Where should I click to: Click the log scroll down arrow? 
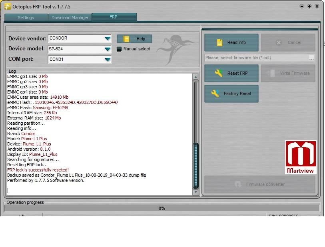pyautogui.click(x=195, y=192)
